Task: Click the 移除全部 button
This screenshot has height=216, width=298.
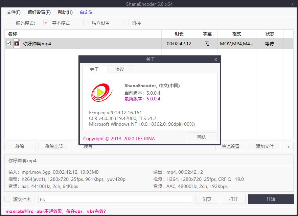Action: pos(54,146)
